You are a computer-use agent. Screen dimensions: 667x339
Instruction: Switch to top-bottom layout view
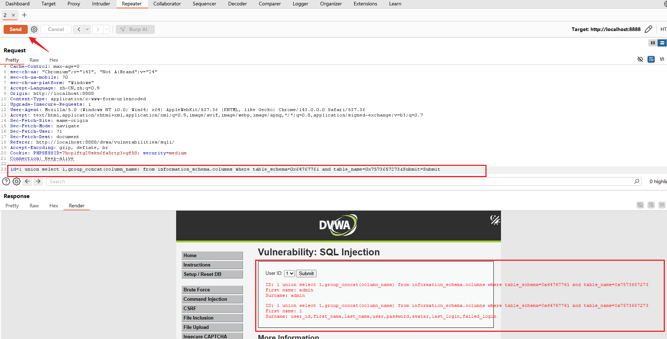tap(662, 43)
